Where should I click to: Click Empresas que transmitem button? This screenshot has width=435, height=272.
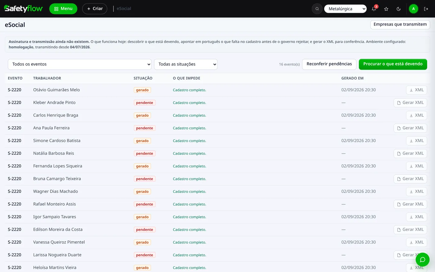coord(400,24)
